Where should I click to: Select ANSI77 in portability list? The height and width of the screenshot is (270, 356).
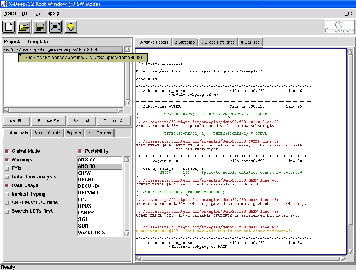pos(100,160)
